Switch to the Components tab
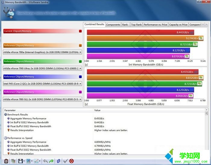Image resolution: width=211 pixels, height=165 pixels. coord(113,25)
